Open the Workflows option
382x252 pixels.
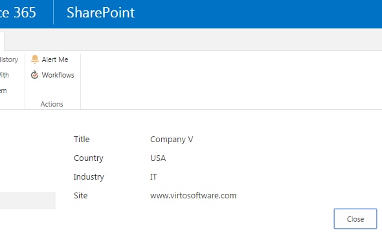(52, 75)
